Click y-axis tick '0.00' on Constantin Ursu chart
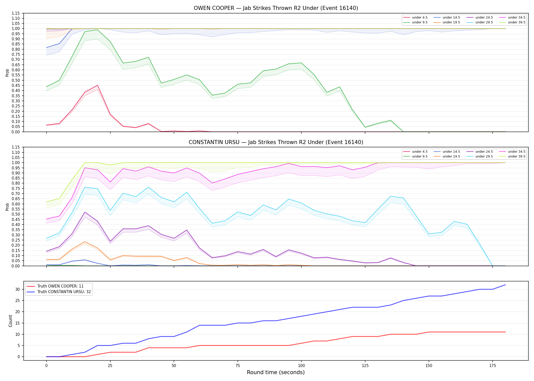 pos(16,266)
